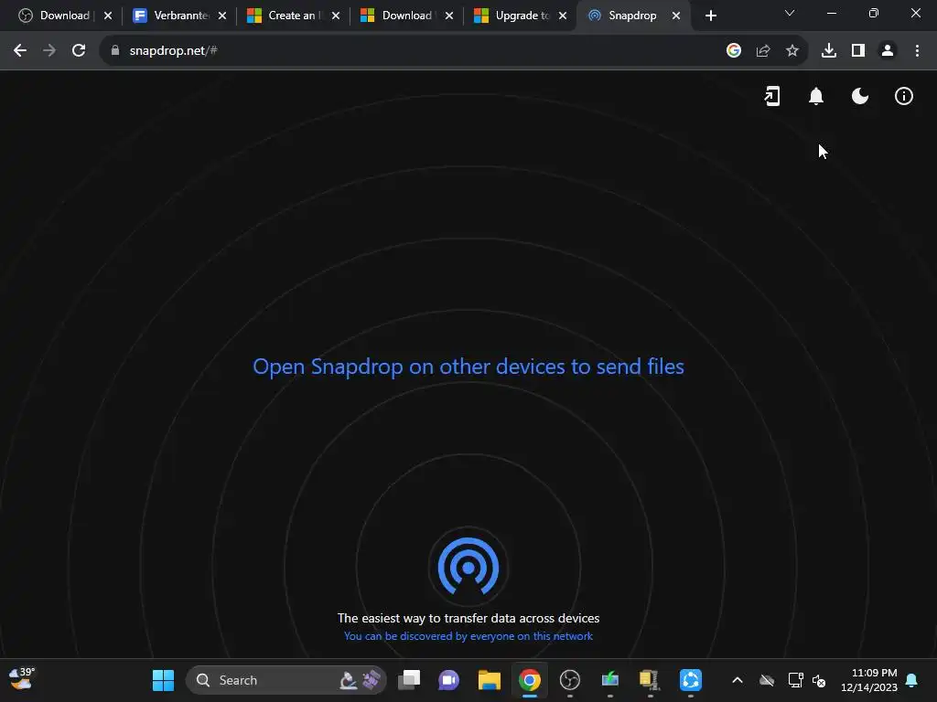Close the Verbrannte tab
937x702 pixels.
point(222,16)
